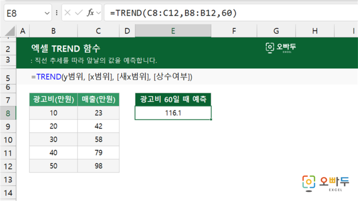Select cell with value 50
Viewport: 358px width, 201px height.
click(54, 166)
